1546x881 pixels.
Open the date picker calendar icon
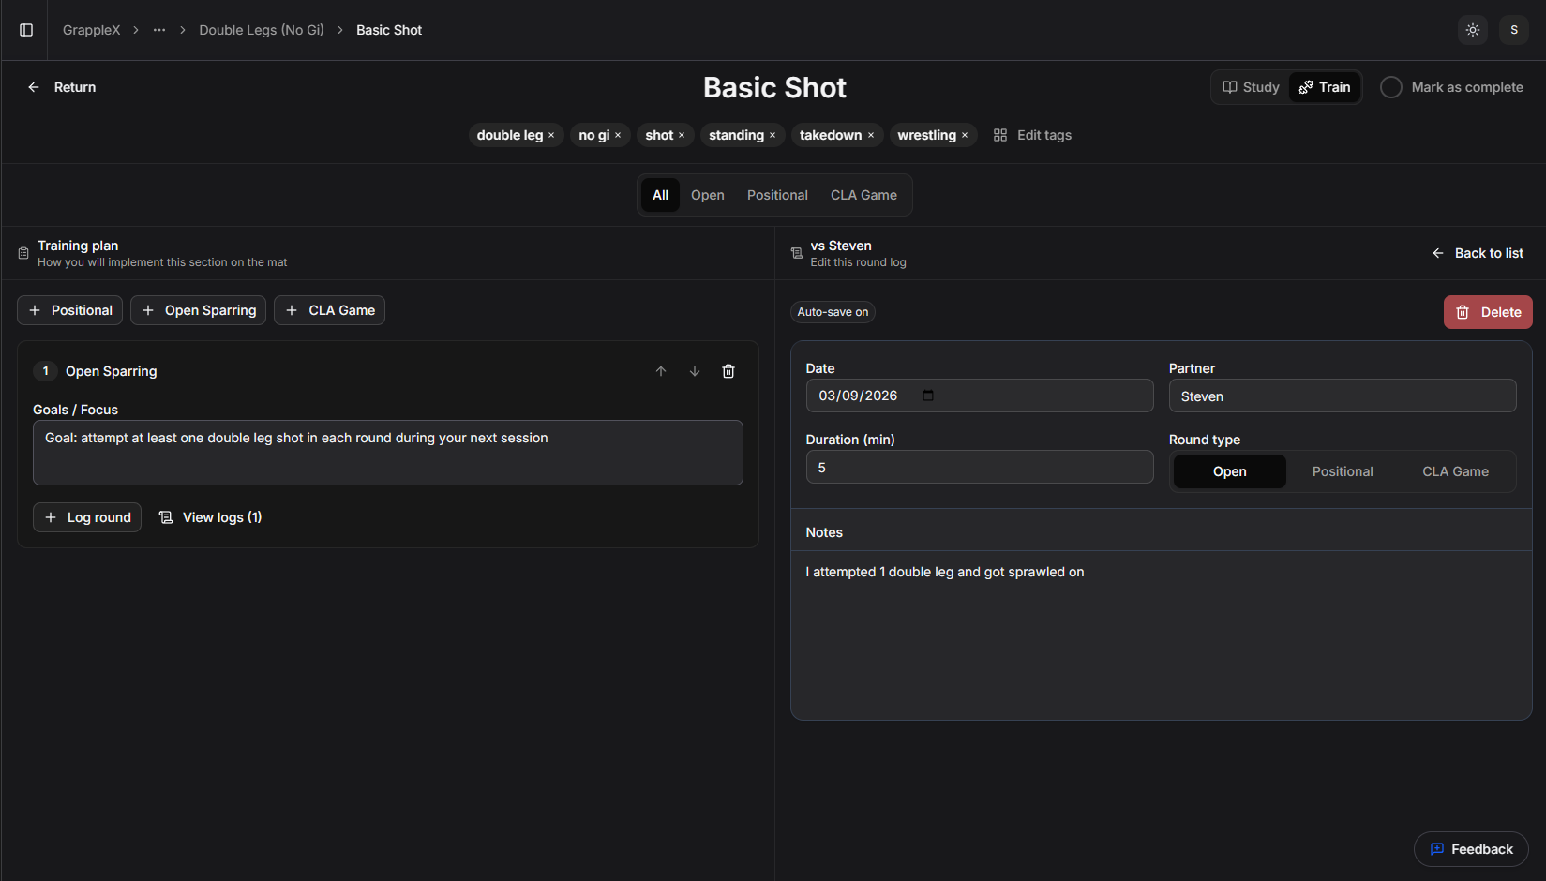(928, 396)
